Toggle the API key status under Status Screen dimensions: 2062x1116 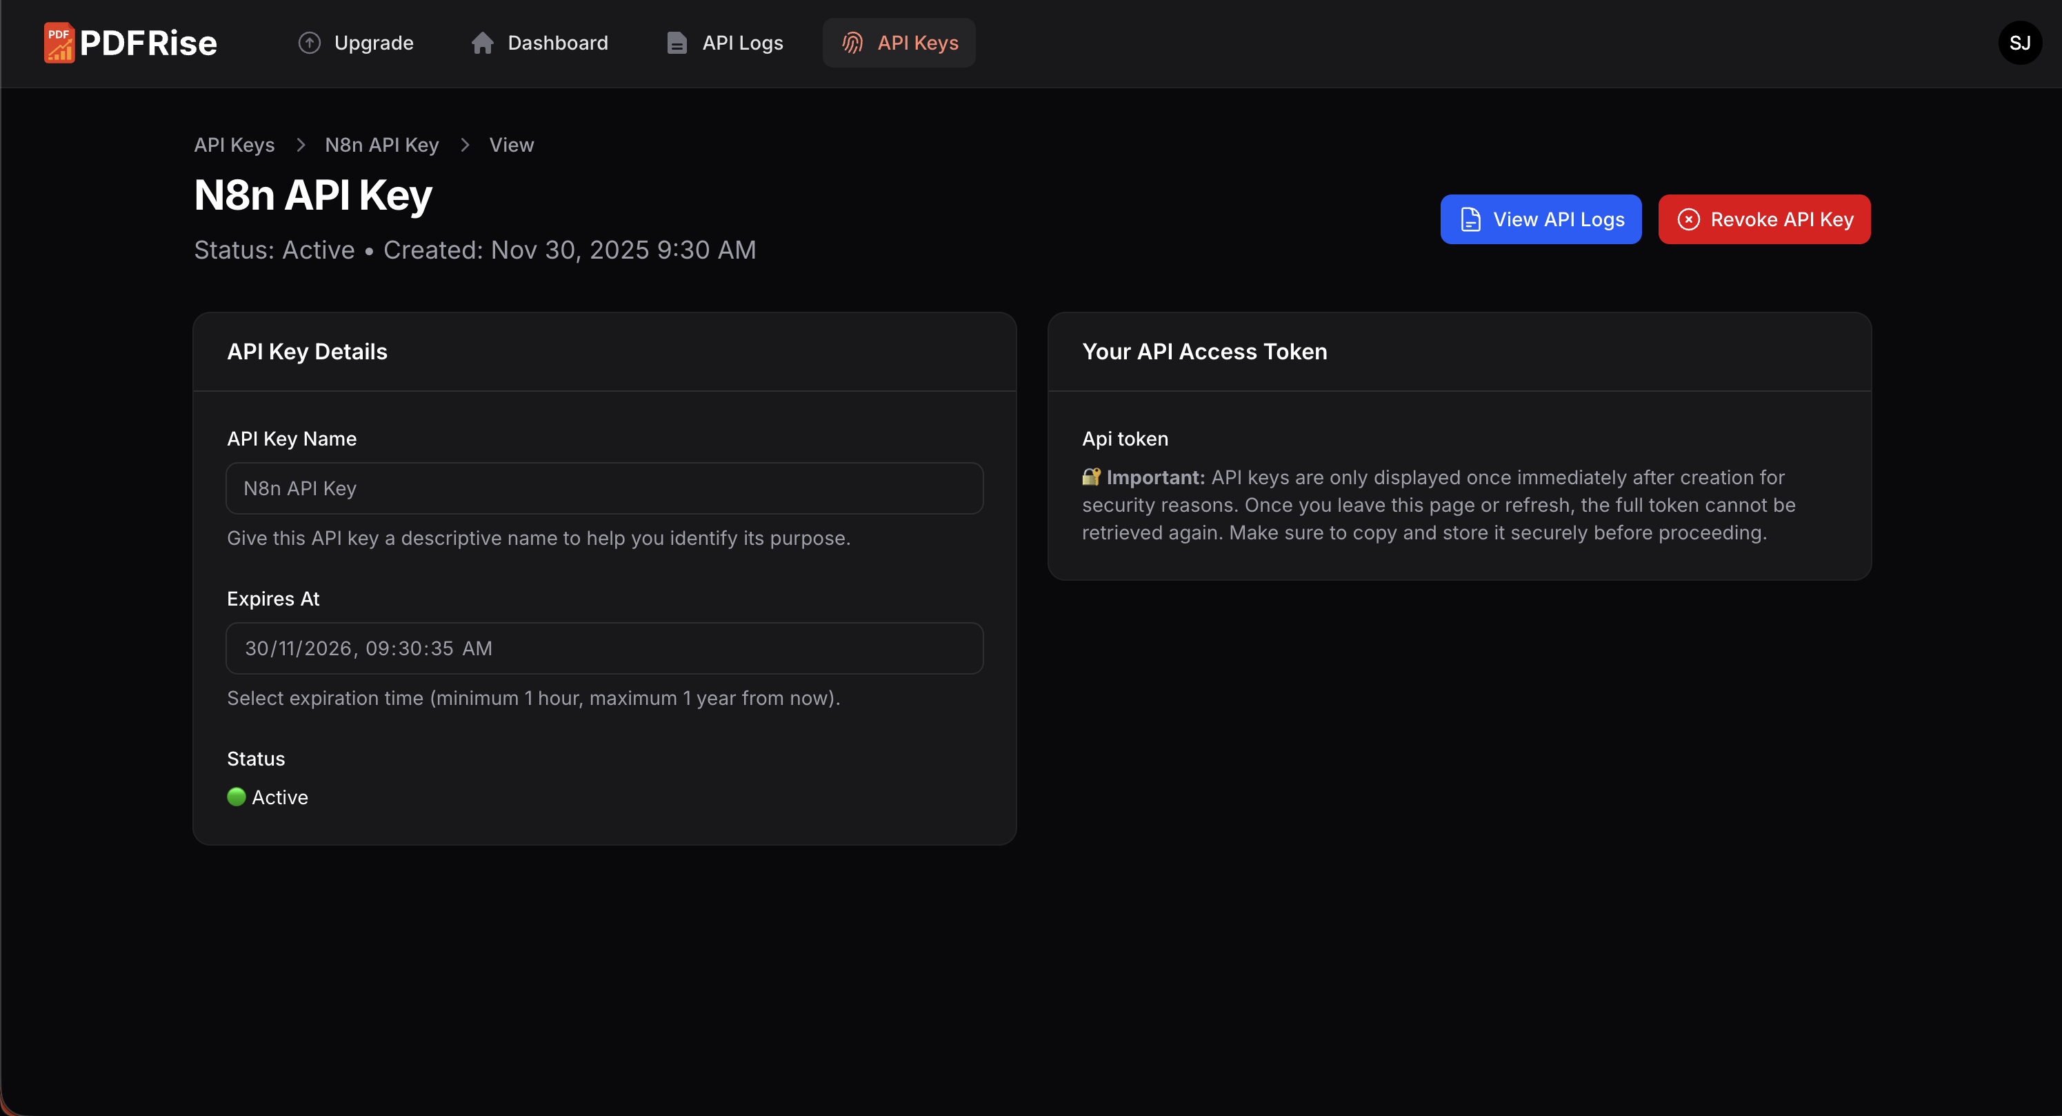(x=268, y=797)
